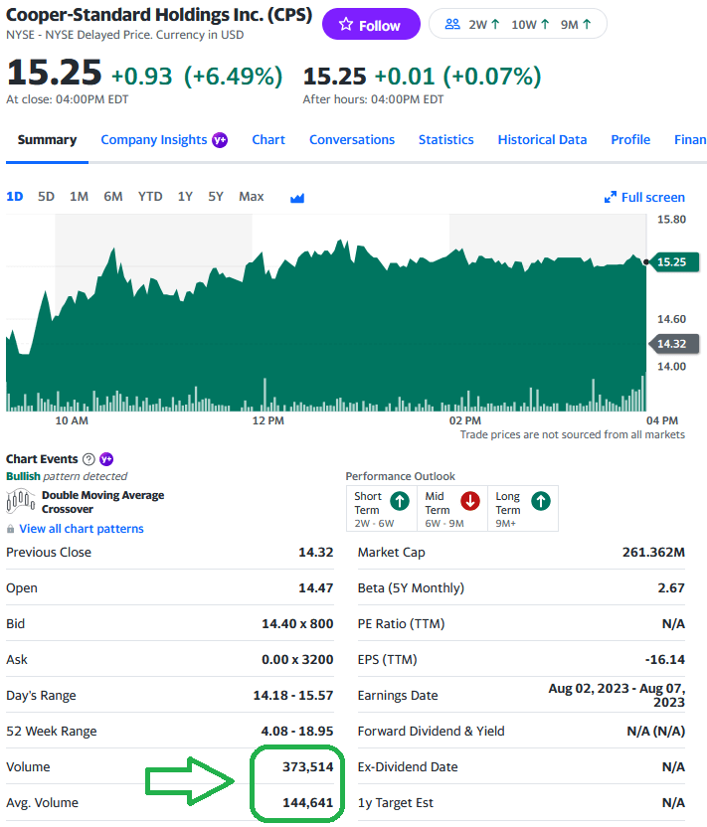Click the Mid Term red down arrow
The width and height of the screenshot is (707, 827).
[470, 502]
